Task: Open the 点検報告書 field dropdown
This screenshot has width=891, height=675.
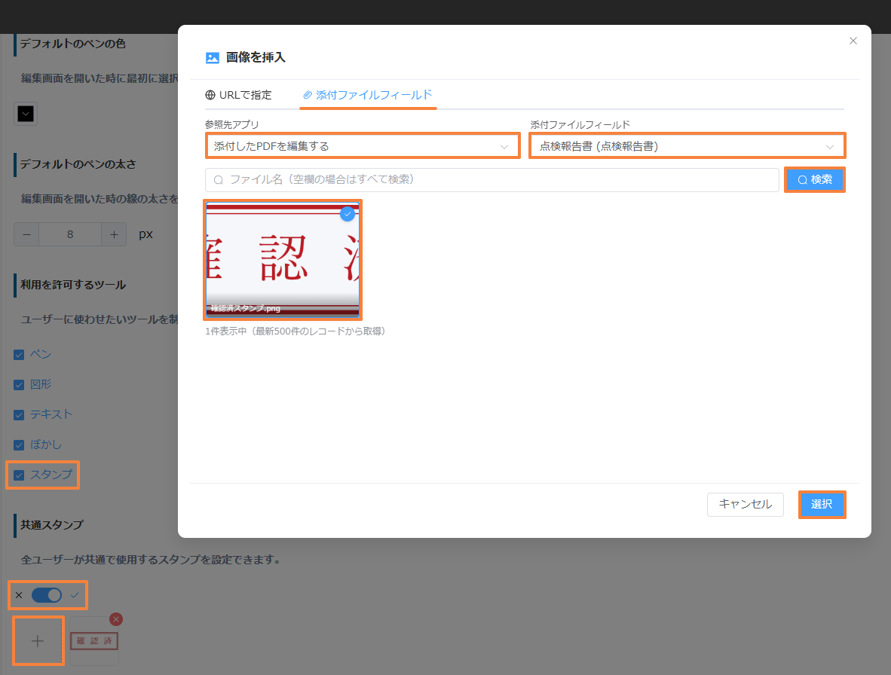Action: click(x=687, y=146)
